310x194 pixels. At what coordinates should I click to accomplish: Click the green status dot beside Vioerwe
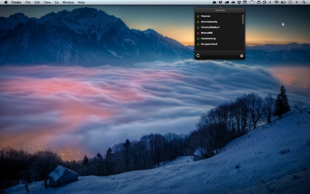pyautogui.click(x=198, y=16)
